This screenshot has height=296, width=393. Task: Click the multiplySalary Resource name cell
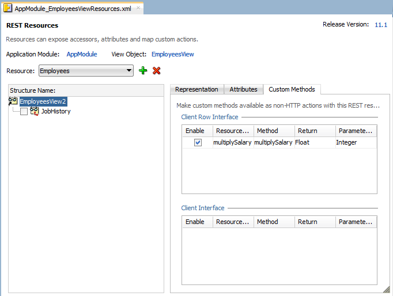click(233, 142)
